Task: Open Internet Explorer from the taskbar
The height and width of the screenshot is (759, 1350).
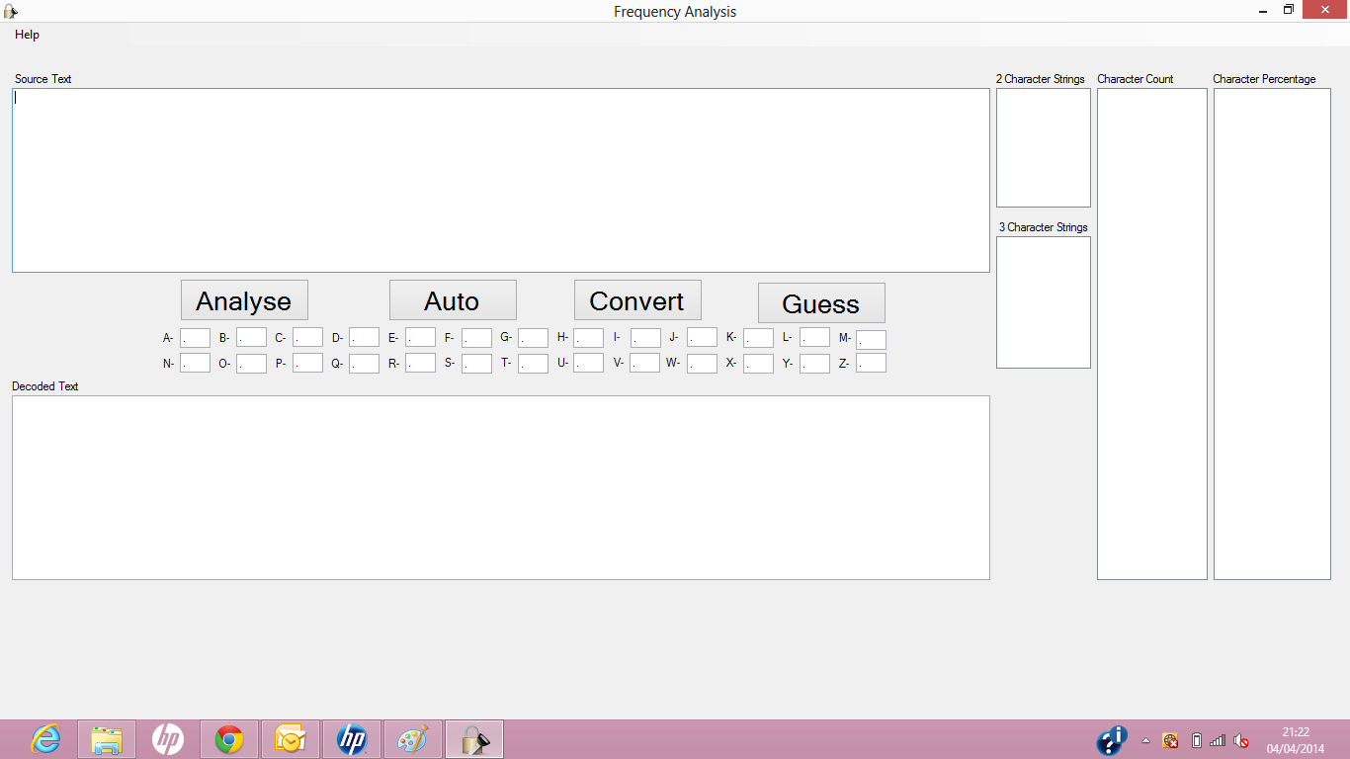Action: [43, 738]
